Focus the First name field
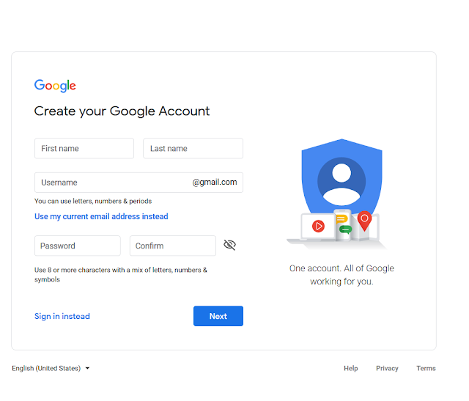Screen dimensions: 469x401 (84, 148)
